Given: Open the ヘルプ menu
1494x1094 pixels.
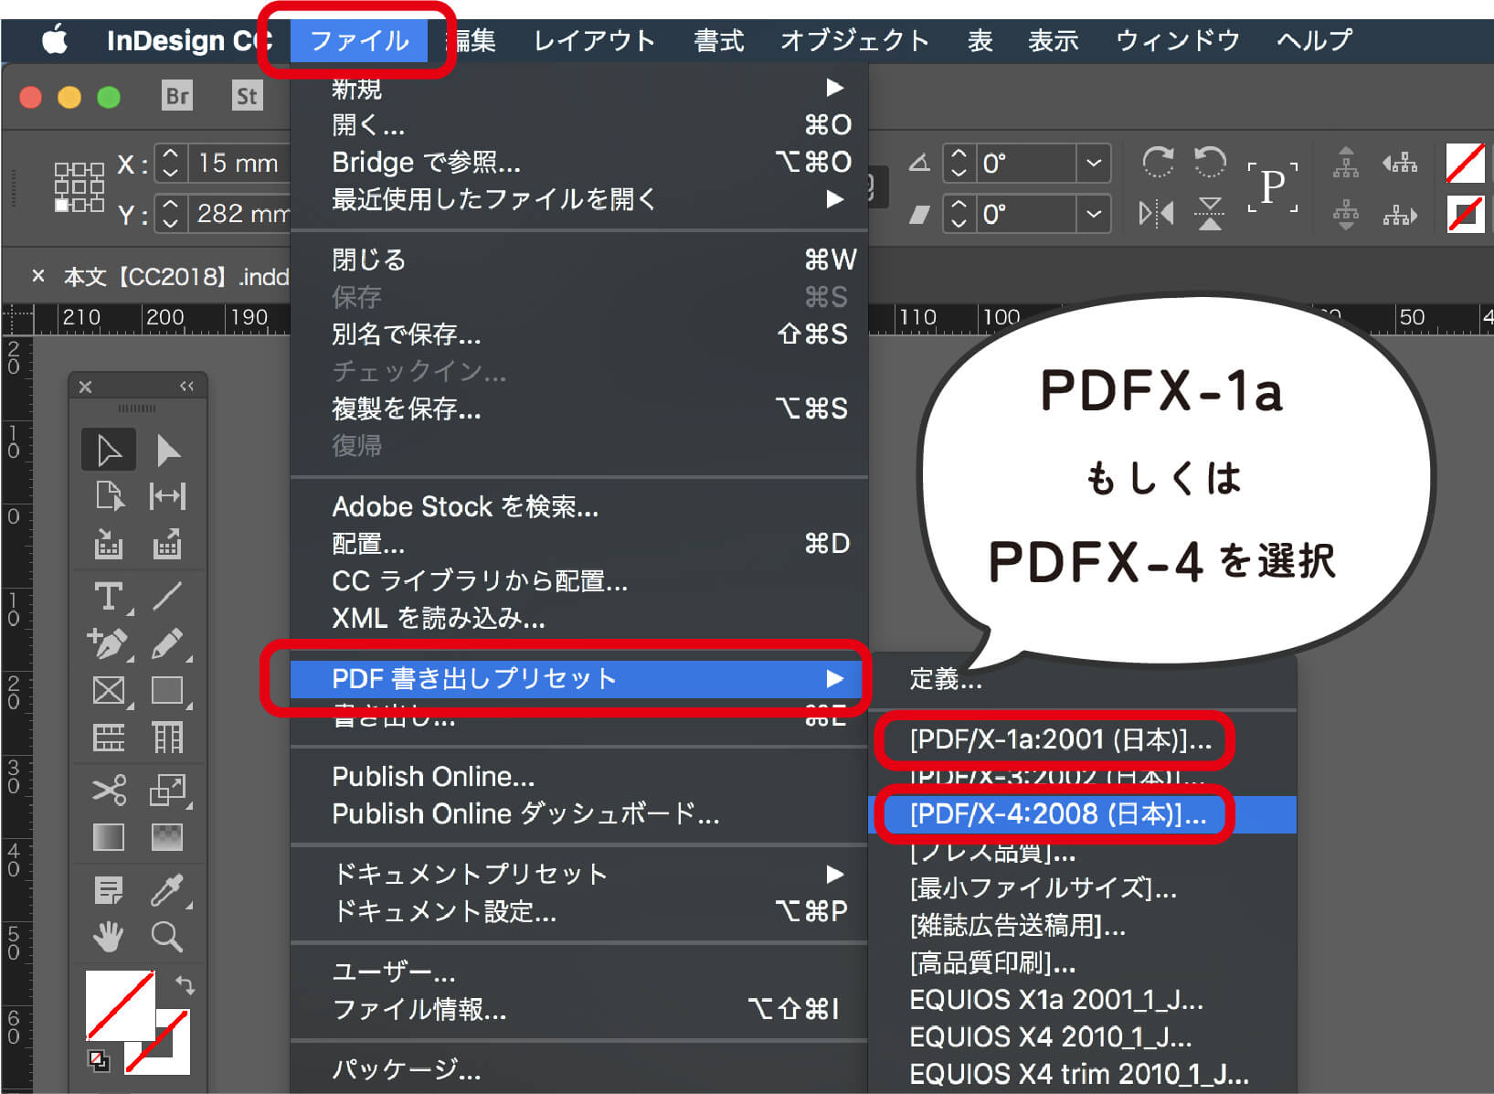Looking at the screenshot, I should pos(1314,41).
